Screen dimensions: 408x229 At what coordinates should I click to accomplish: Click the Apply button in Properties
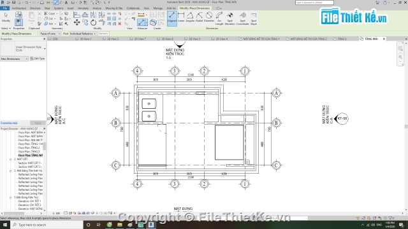click(x=38, y=123)
